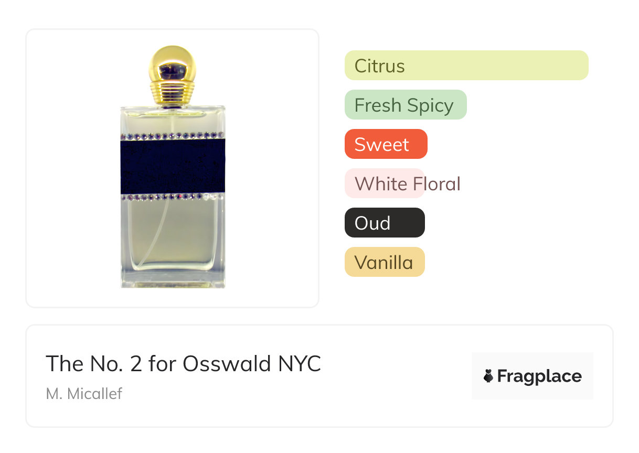Click the lower rhinestone row on the bottle
The image size is (639, 453).
[x=173, y=197]
